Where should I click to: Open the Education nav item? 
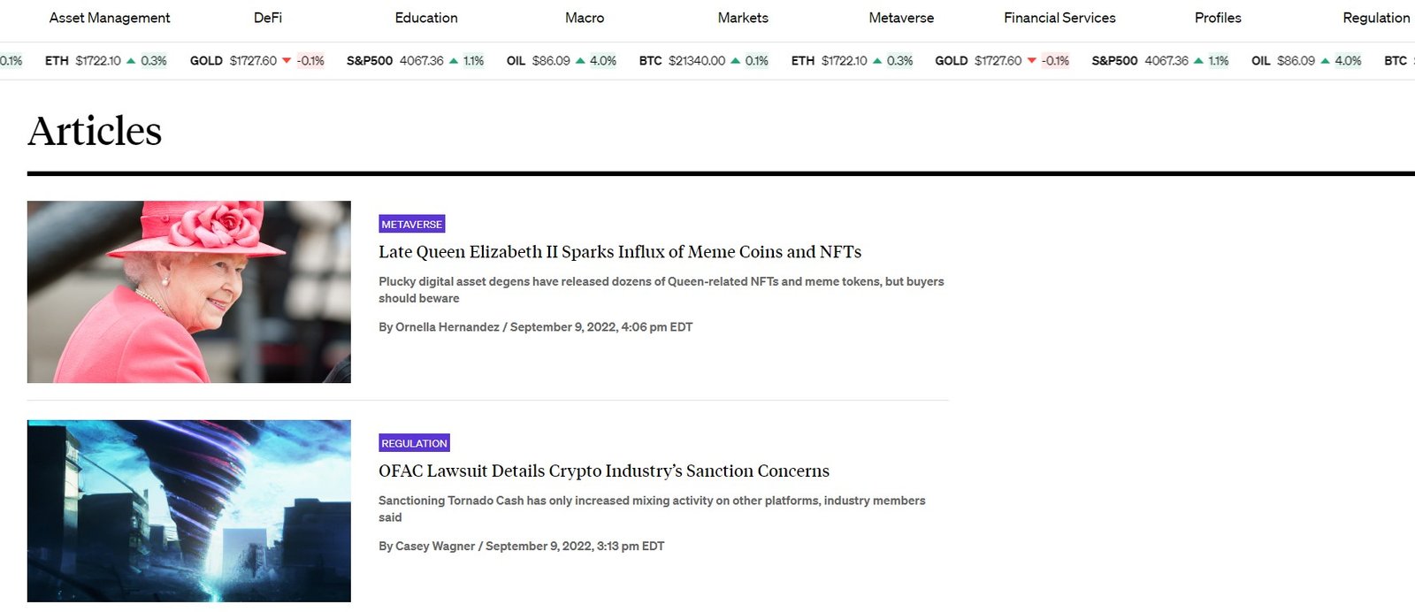[x=426, y=18]
